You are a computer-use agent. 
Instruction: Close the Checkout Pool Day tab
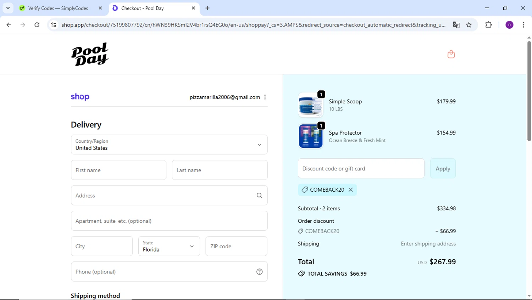(x=193, y=8)
